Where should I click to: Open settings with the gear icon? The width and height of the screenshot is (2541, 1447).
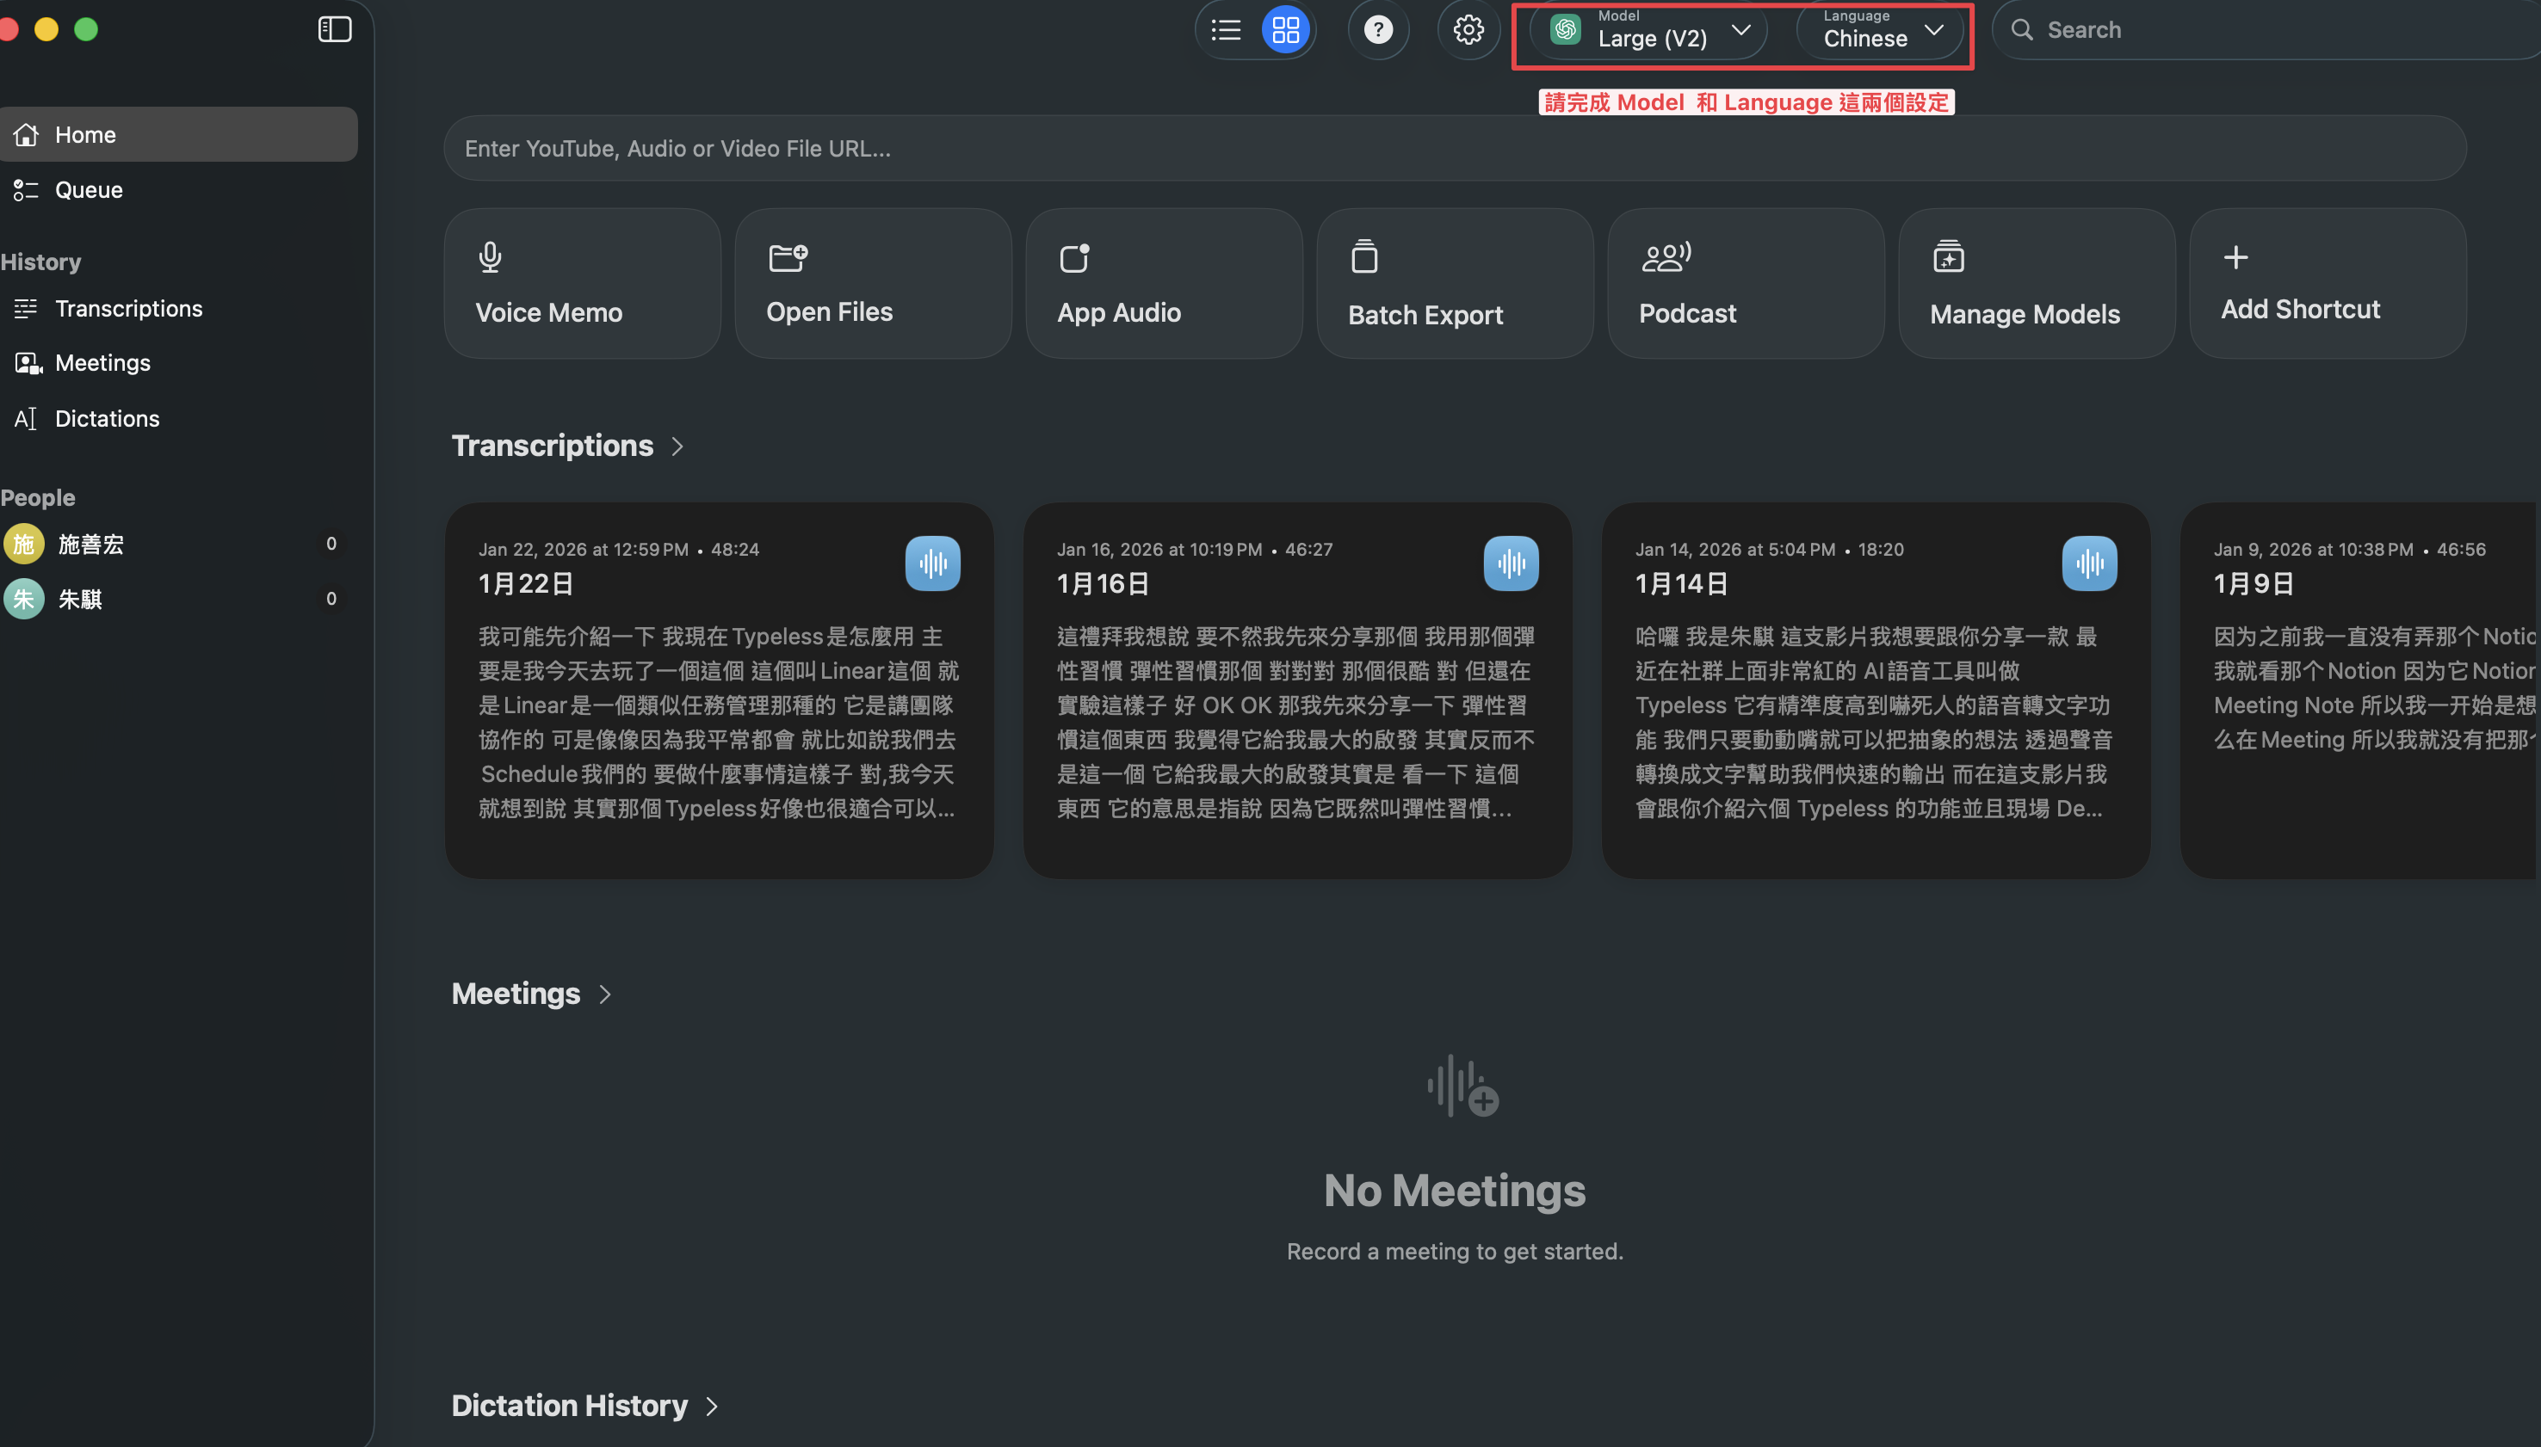[x=1468, y=30]
